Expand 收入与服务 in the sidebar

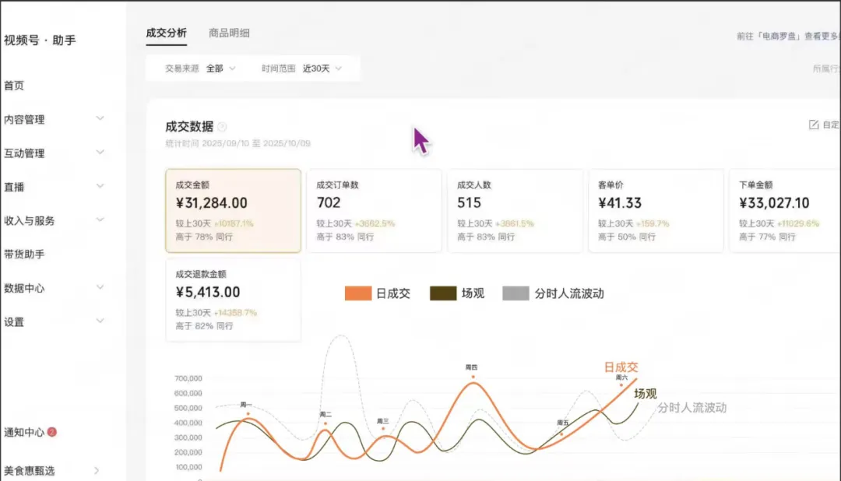[100, 219]
